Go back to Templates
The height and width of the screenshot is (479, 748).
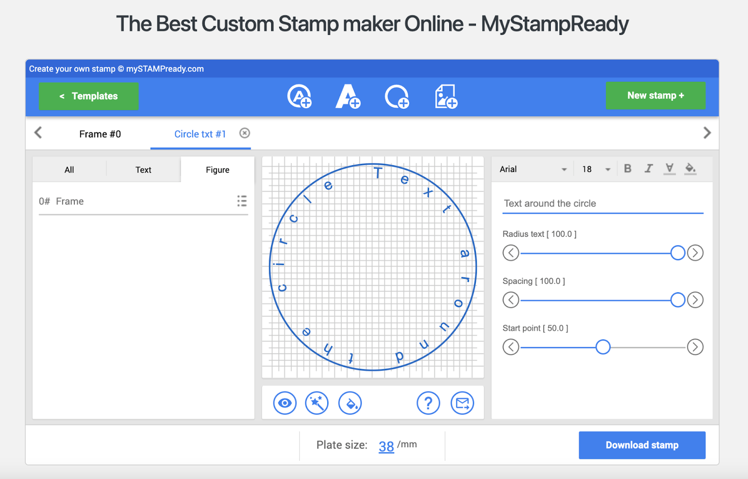click(89, 96)
